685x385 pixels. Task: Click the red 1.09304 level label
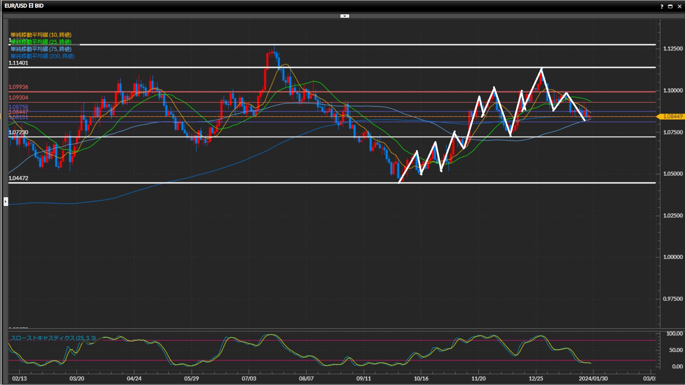18,97
